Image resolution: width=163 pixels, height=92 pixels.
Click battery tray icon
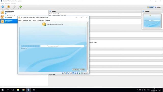[x=140, y=90]
